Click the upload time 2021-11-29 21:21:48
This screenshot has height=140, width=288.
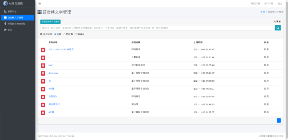204,57
